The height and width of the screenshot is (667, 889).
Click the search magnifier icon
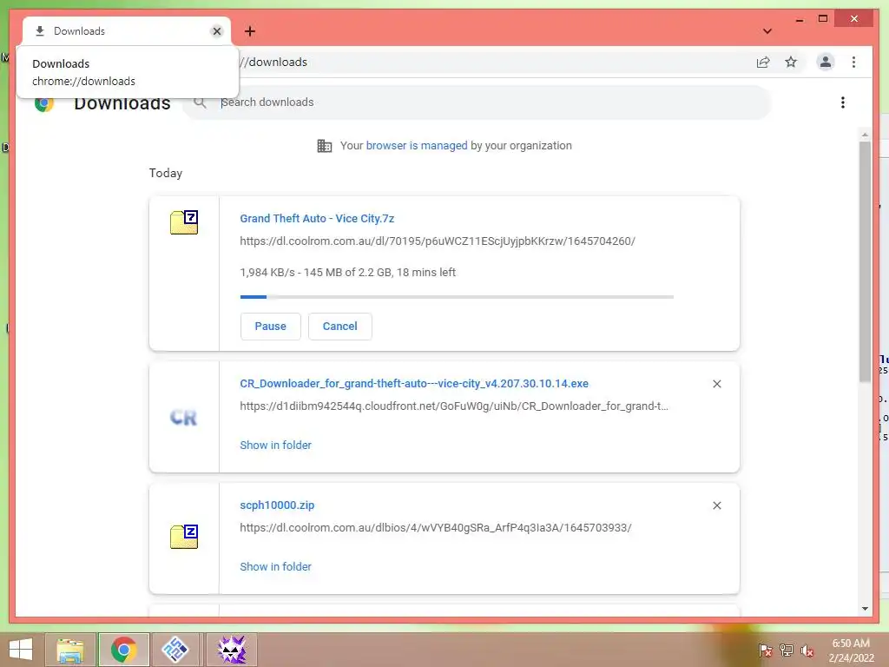pyautogui.click(x=200, y=102)
